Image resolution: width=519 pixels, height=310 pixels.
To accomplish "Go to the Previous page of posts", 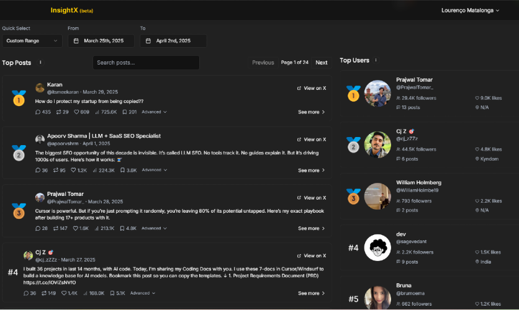I will coord(263,63).
